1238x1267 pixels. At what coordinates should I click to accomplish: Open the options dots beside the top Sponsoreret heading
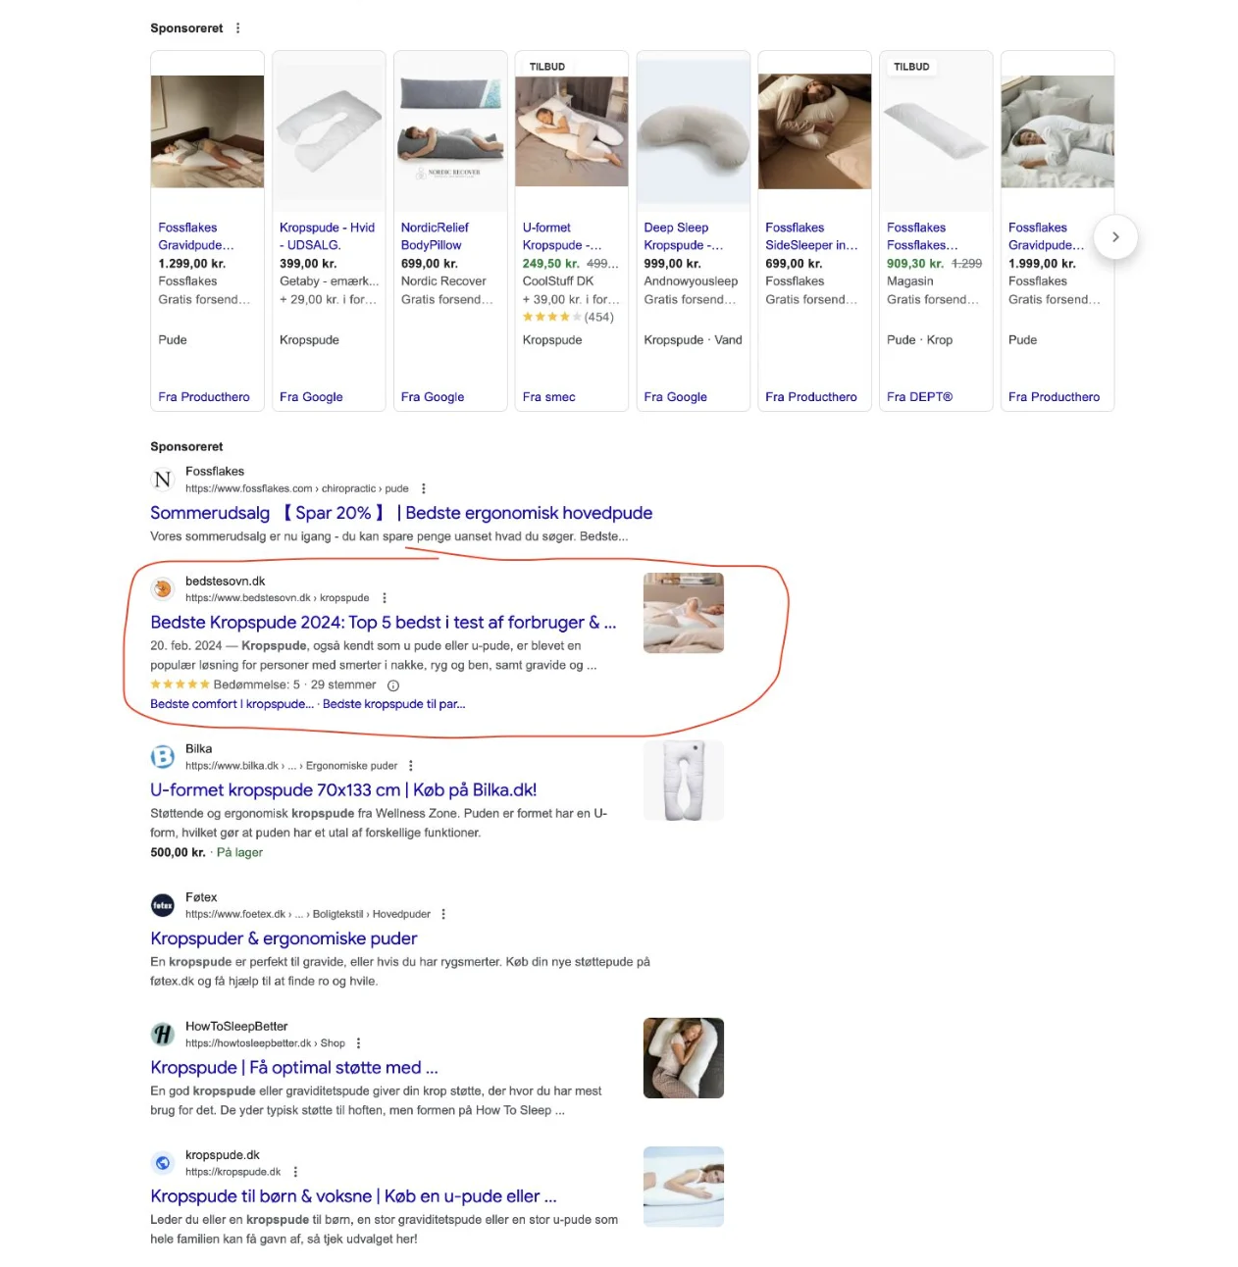pyautogui.click(x=237, y=28)
